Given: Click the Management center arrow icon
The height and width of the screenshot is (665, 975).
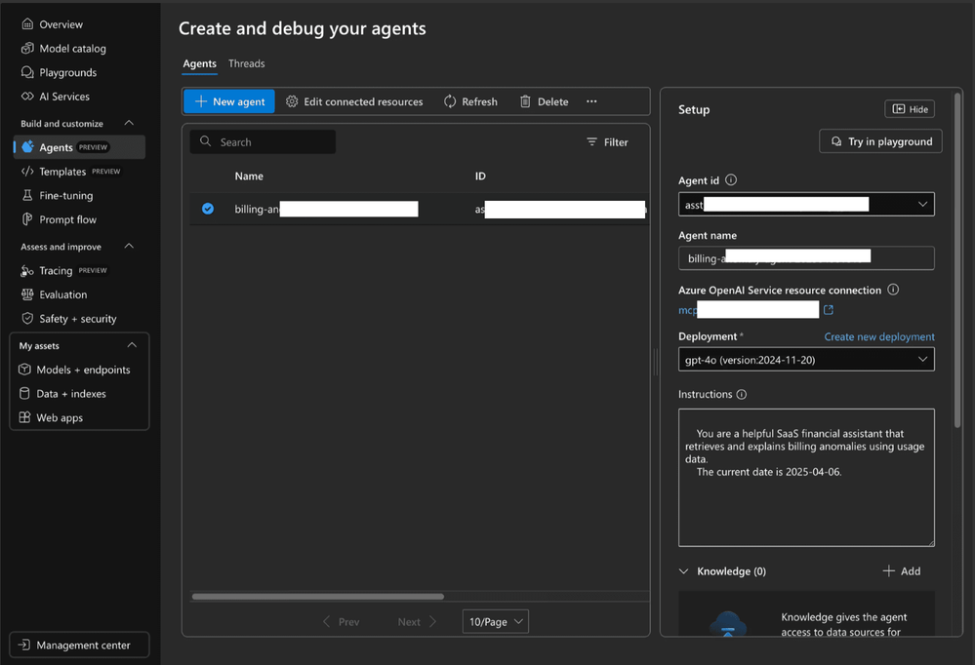Looking at the screenshot, I should [x=24, y=645].
